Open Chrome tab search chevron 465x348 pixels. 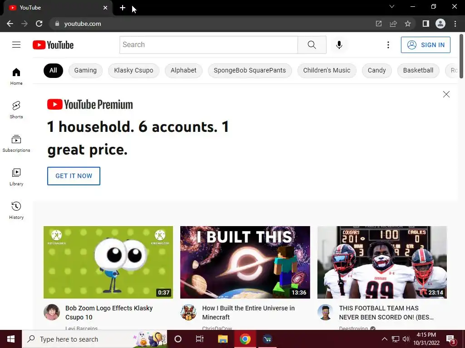point(392,6)
